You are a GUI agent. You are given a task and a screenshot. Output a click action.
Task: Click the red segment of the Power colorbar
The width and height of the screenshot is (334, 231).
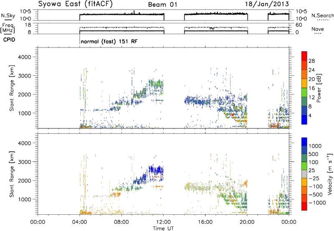pyautogui.click(x=304, y=56)
